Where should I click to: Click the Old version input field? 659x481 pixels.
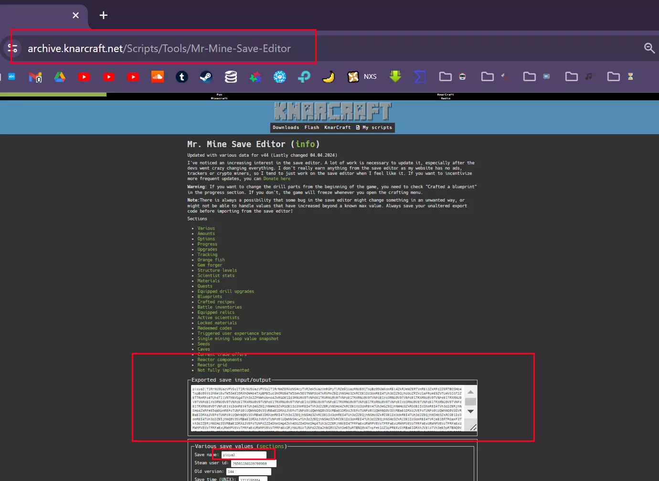249,471
